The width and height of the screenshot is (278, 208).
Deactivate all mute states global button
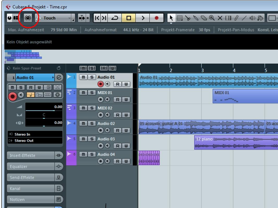pyautogui.click(x=83, y=68)
